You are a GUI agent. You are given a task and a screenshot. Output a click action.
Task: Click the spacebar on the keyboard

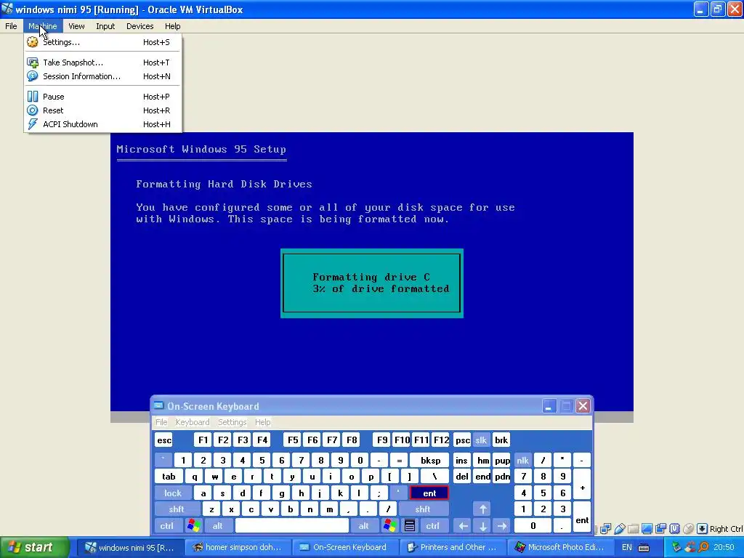coord(292,526)
